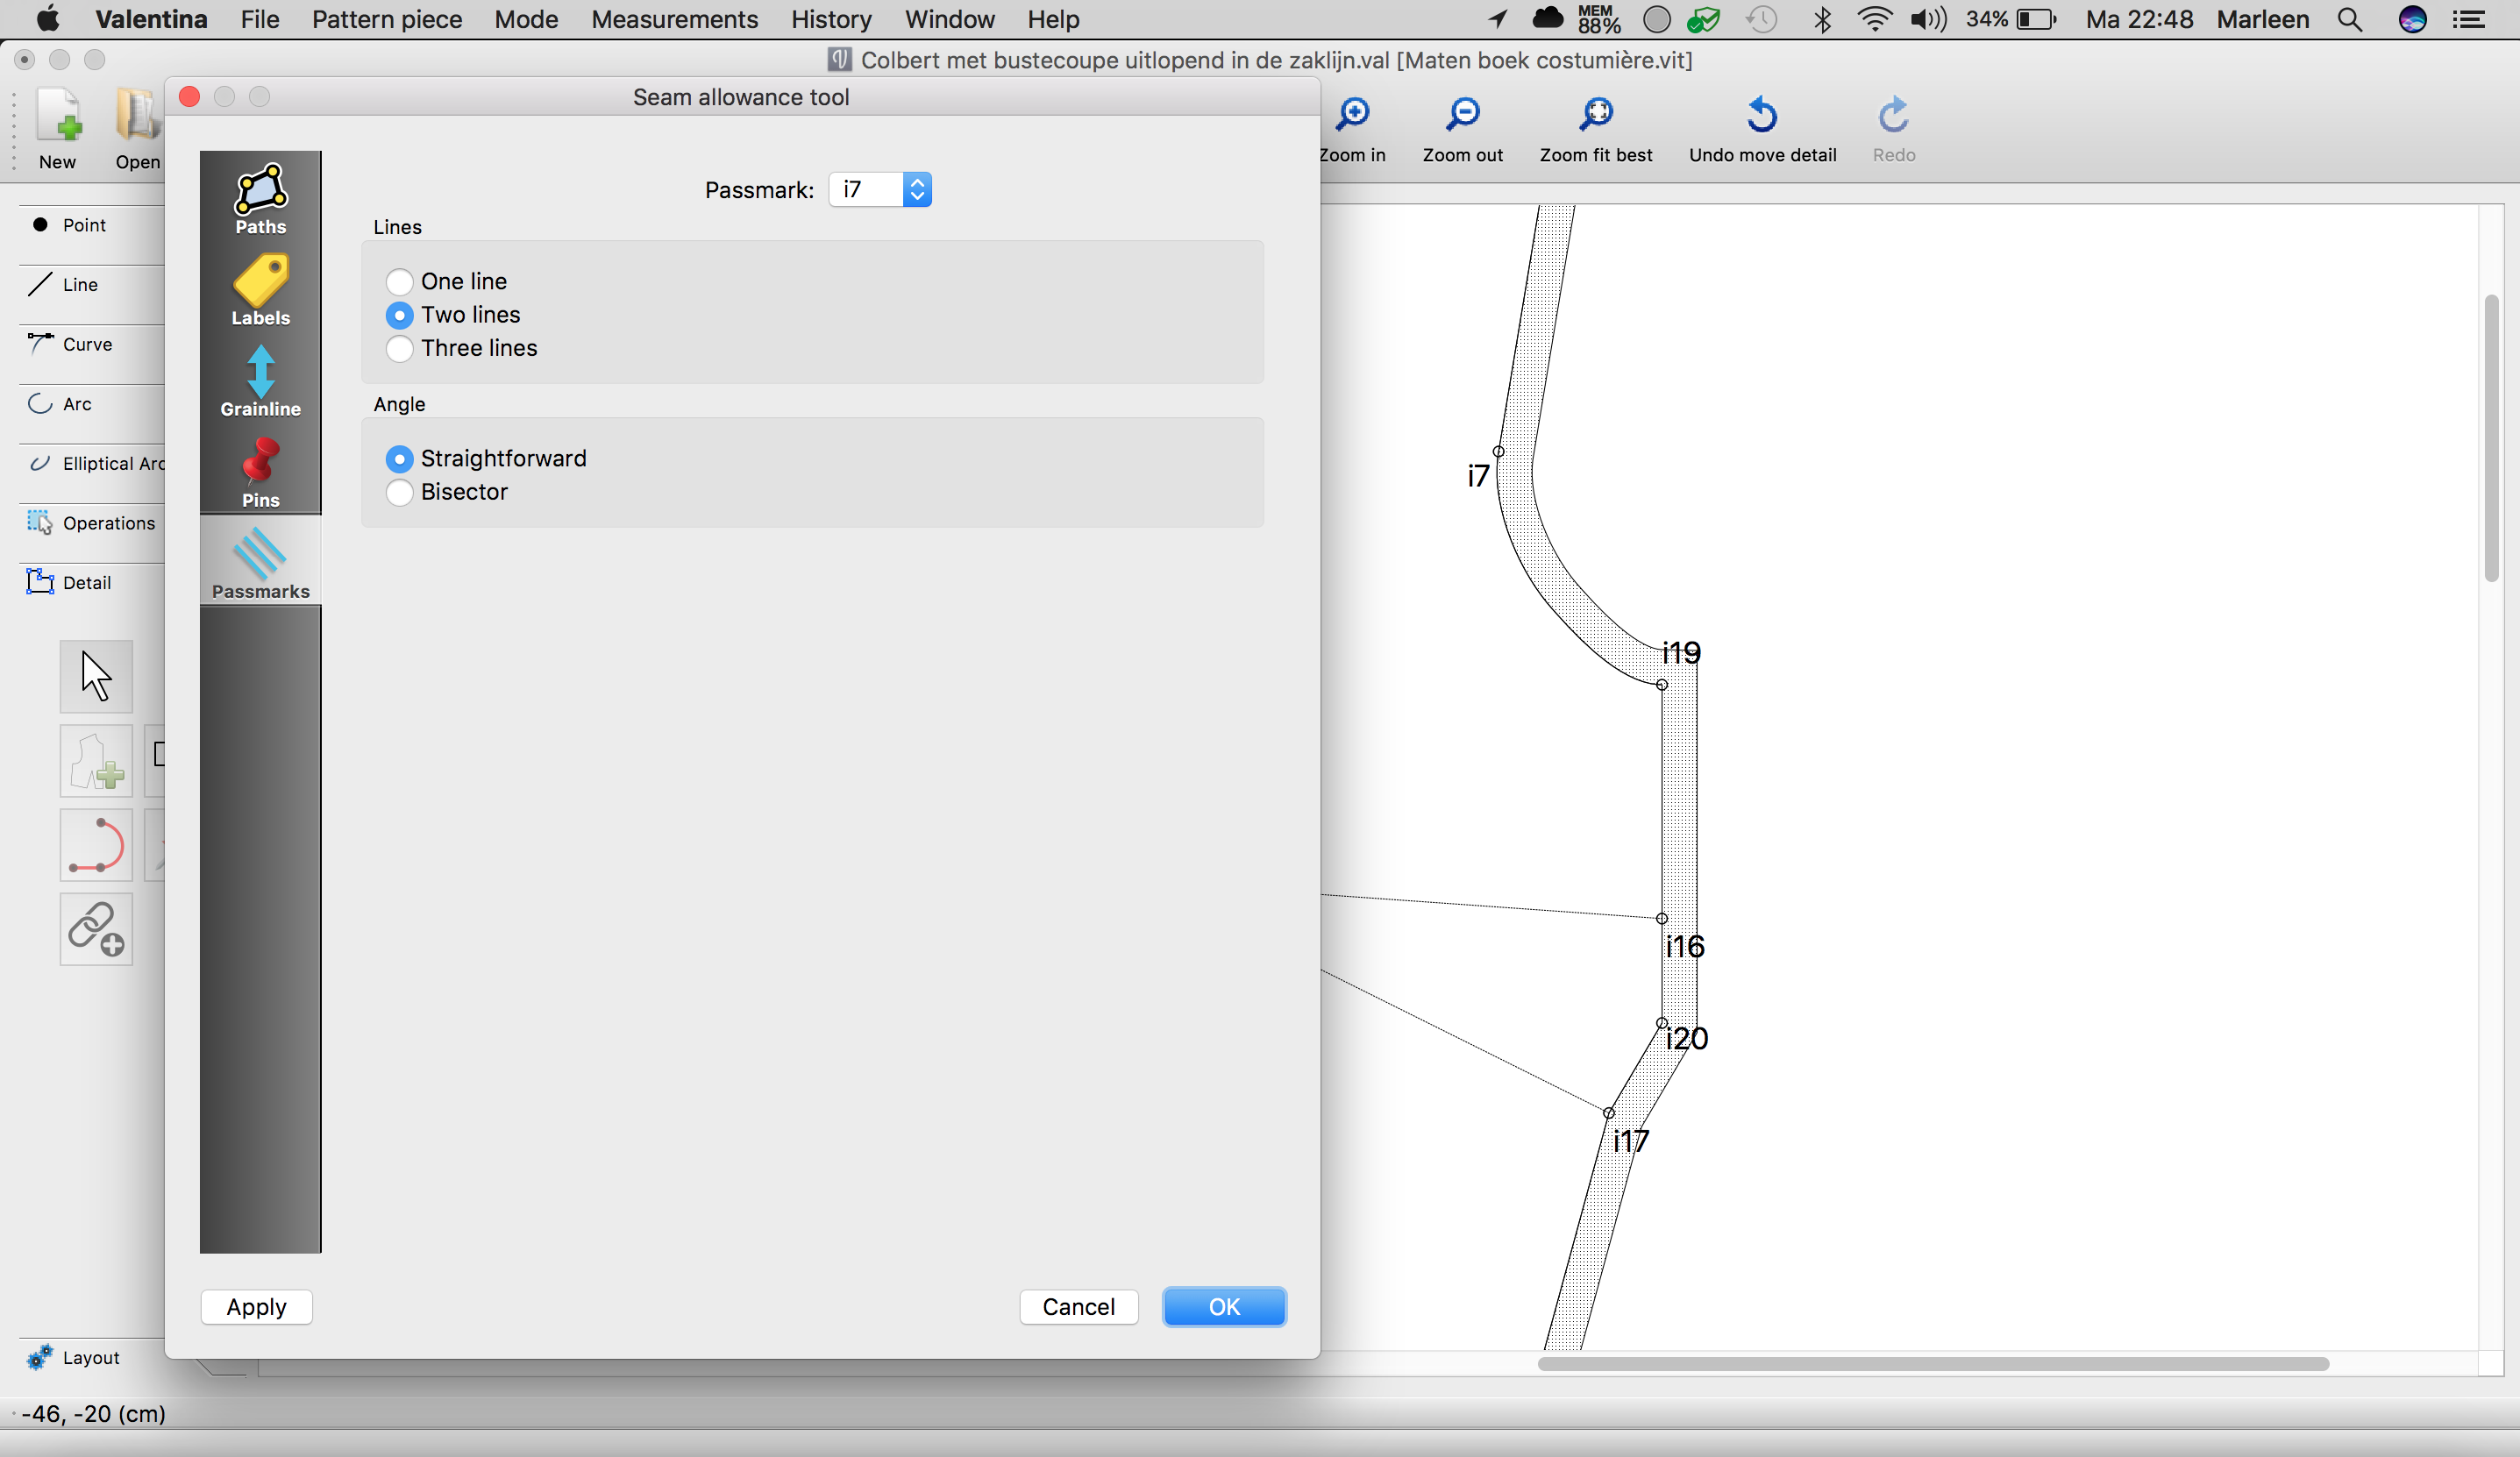Open the Measurements menu
This screenshot has width=2520, height=1457.
click(x=674, y=19)
